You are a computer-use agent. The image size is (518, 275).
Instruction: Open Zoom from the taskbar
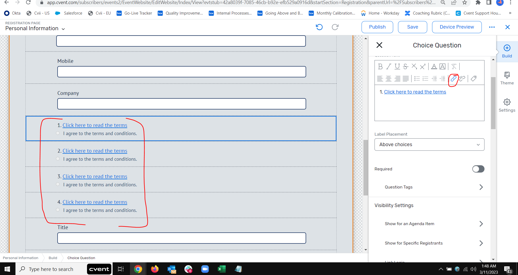coord(205,269)
